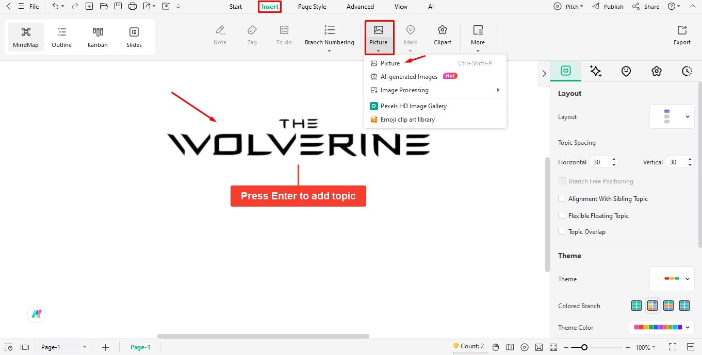Open the Clipart tool in the ribbon
This screenshot has height=355, width=702.
coord(443,36)
